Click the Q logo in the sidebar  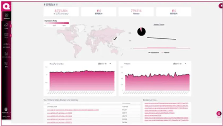6,6
